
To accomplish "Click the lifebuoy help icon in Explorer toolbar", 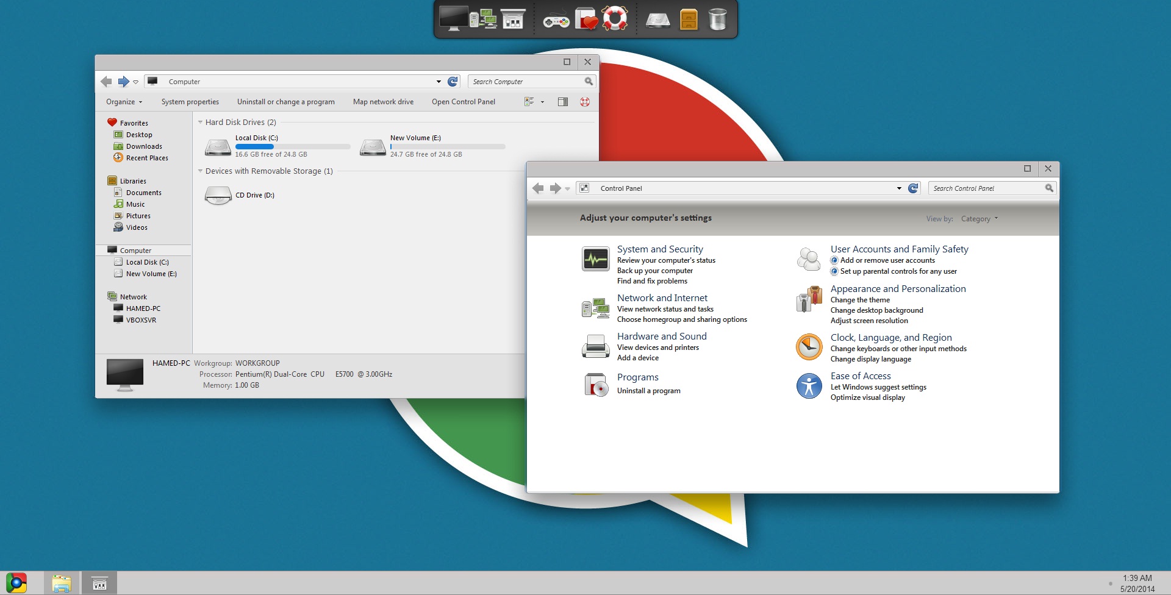I will pyautogui.click(x=584, y=102).
